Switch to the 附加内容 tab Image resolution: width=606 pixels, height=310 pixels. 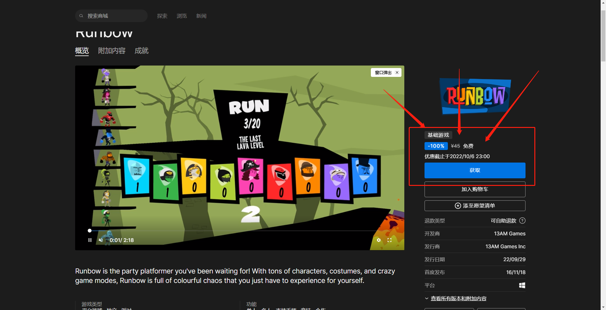(112, 51)
